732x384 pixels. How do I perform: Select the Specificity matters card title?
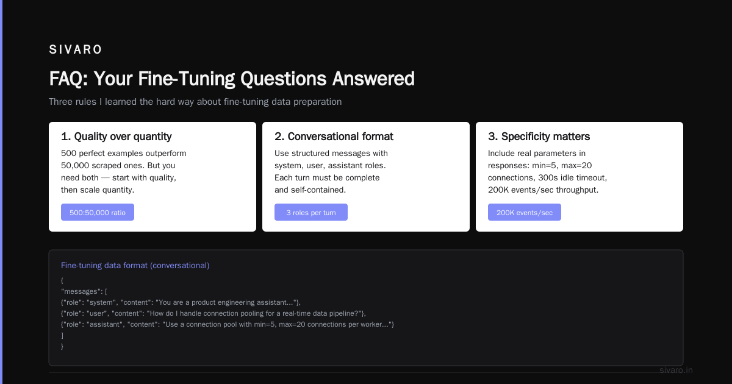click(x=539, y=137)
